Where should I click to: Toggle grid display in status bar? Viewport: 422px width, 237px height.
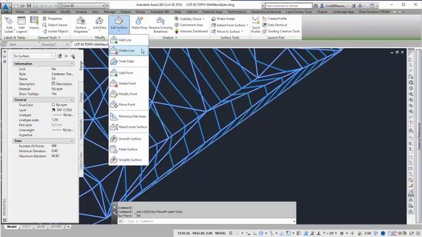click(x=231, y=233)
